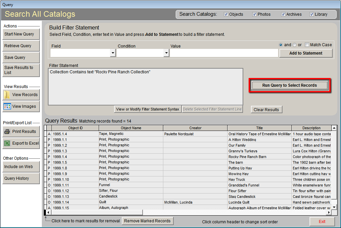This screenshot has width=341, height=228.
Task: Click the Value text input field
Action: tap(224, 53)
